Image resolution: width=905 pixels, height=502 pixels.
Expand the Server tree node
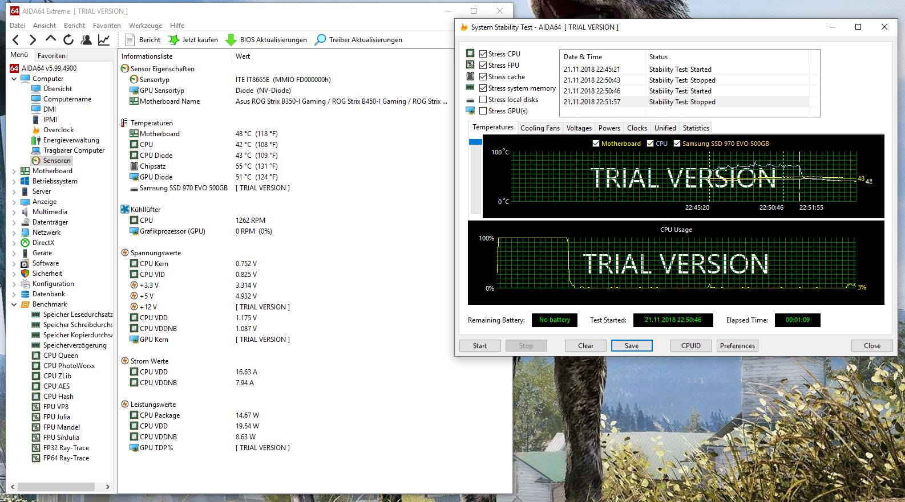point(14,191)
